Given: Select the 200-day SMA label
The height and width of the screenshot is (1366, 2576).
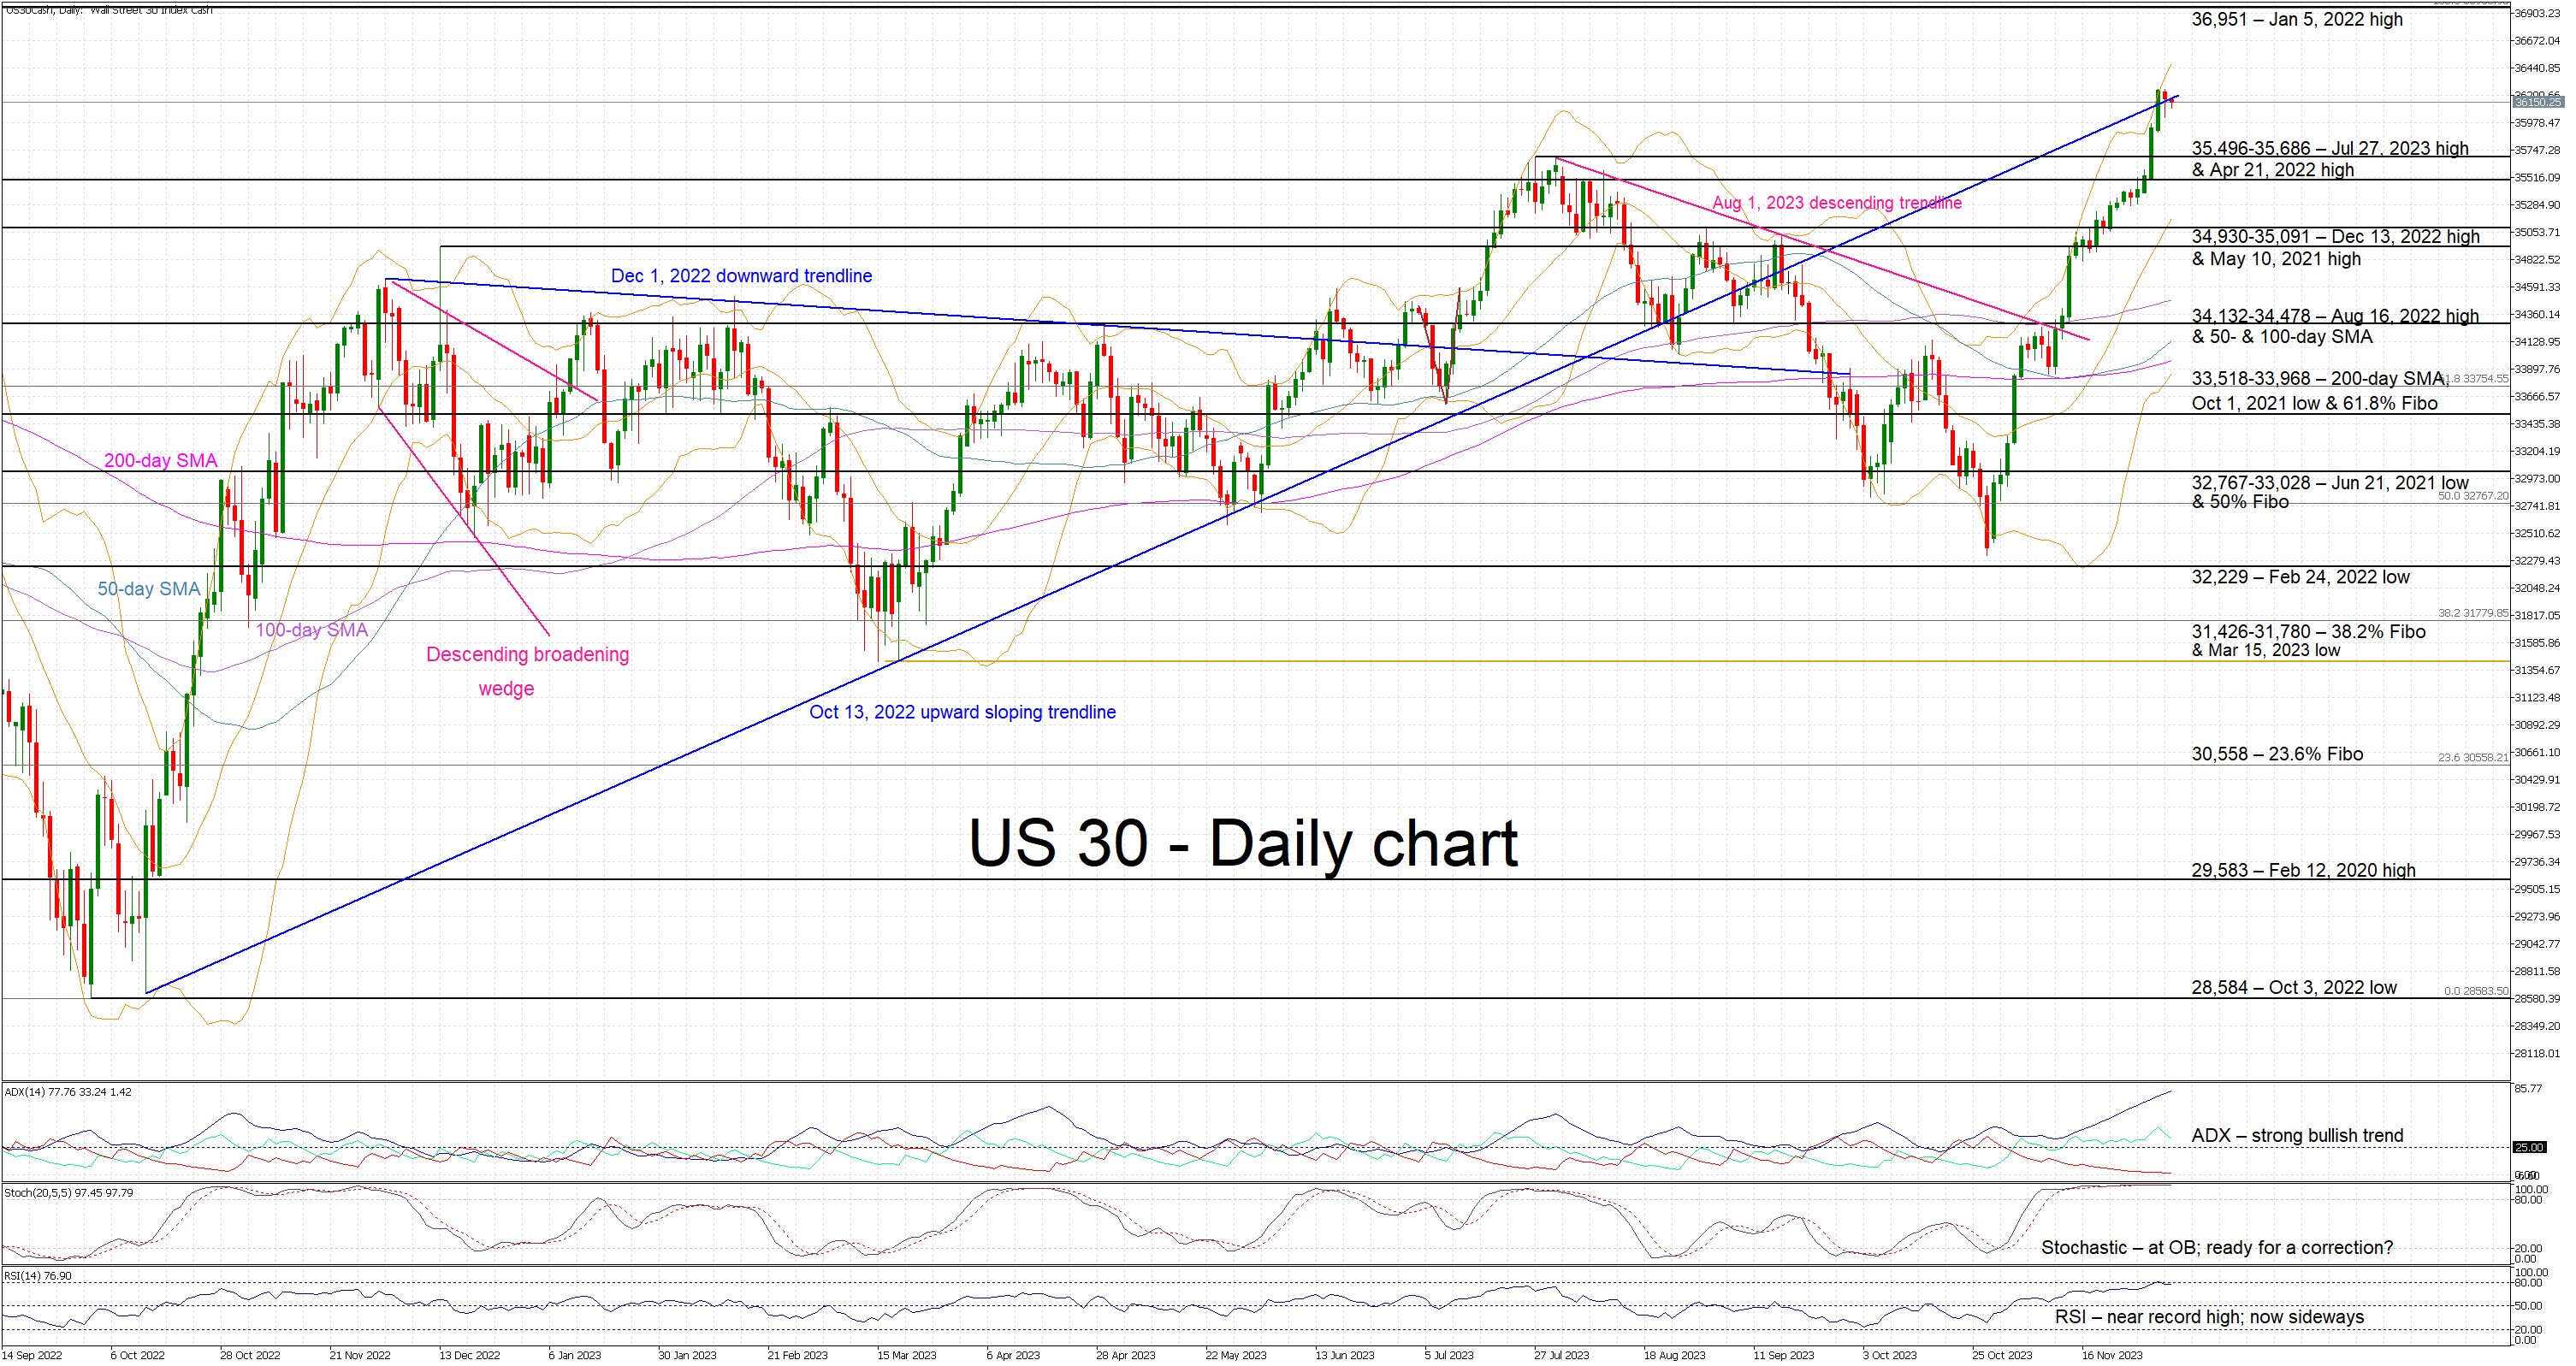Looking at the screenshot, I should tap(160, 461).
